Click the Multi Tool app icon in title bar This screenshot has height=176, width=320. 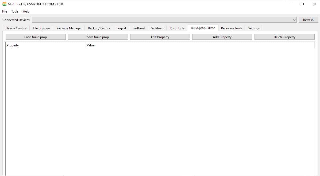[4, 4]
